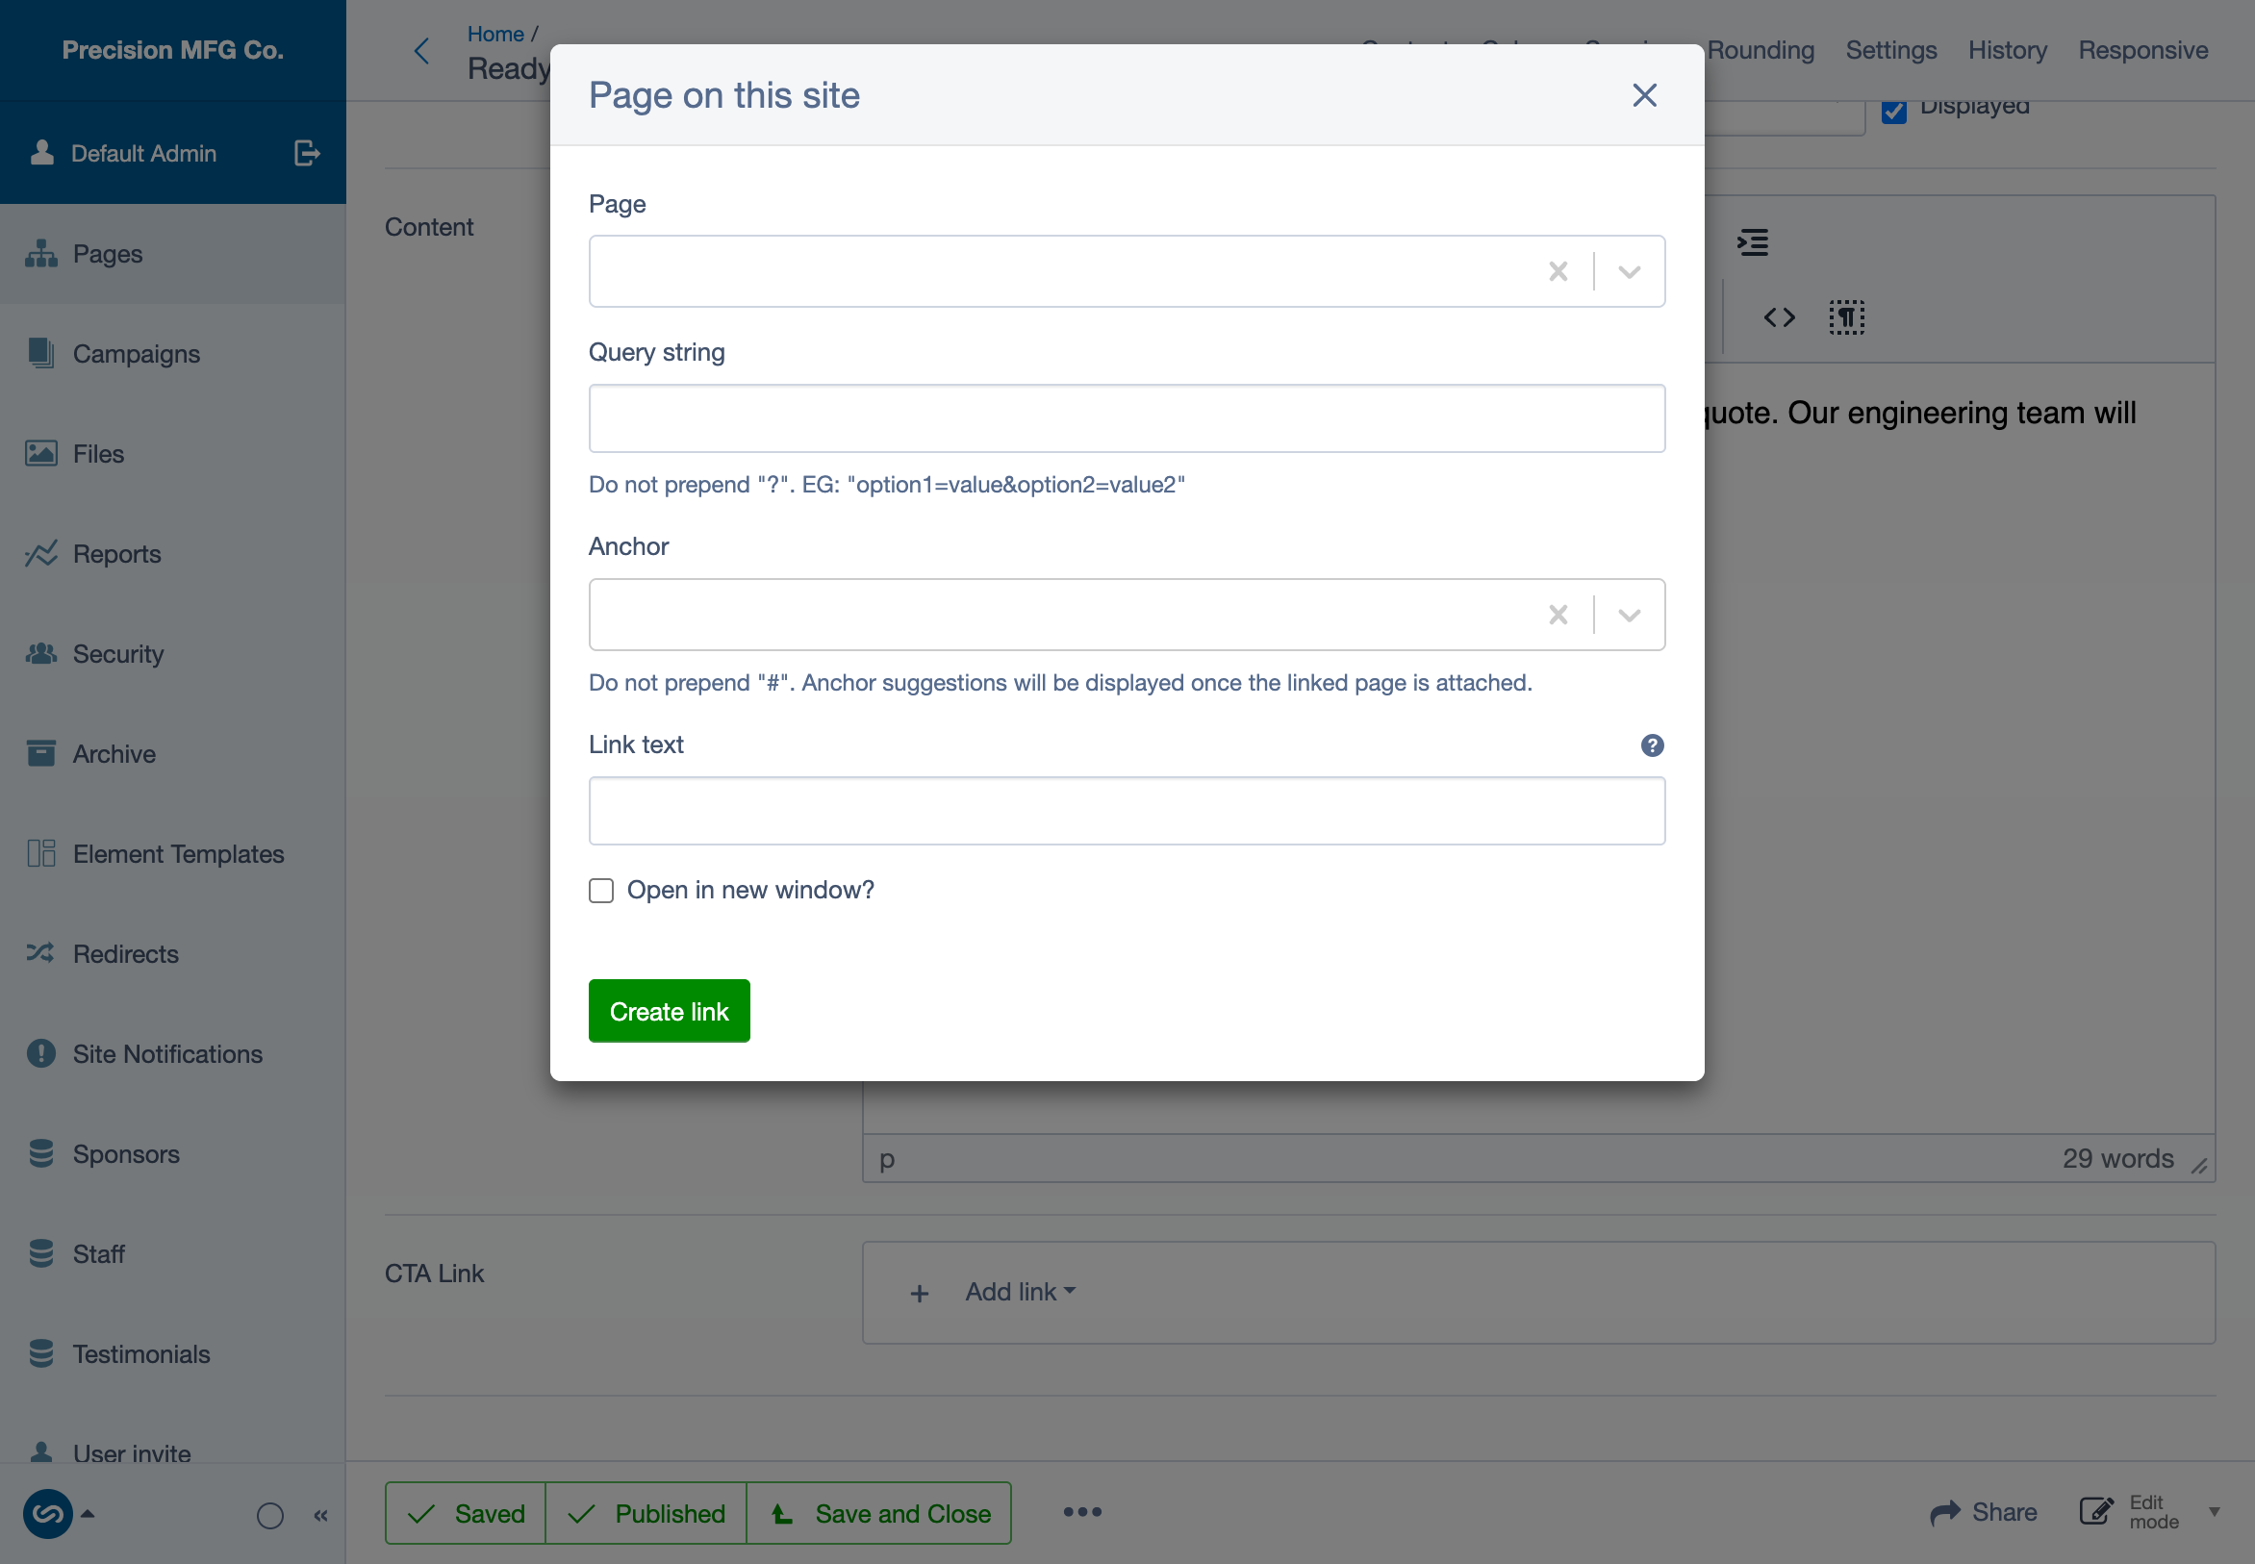Close the Page on this site dialog
Image resolution: width=2255 pixels, height=1564 pixels.
pyautogui.click(x=1643, y=95)
